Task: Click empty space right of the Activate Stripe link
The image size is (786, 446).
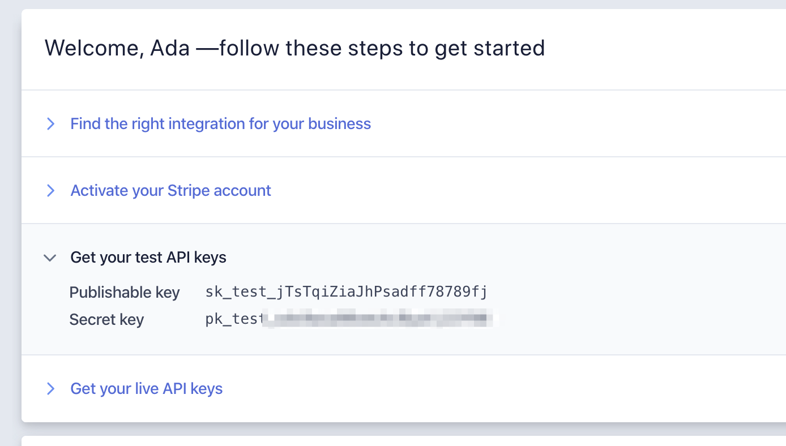Action: click(510, 191)
